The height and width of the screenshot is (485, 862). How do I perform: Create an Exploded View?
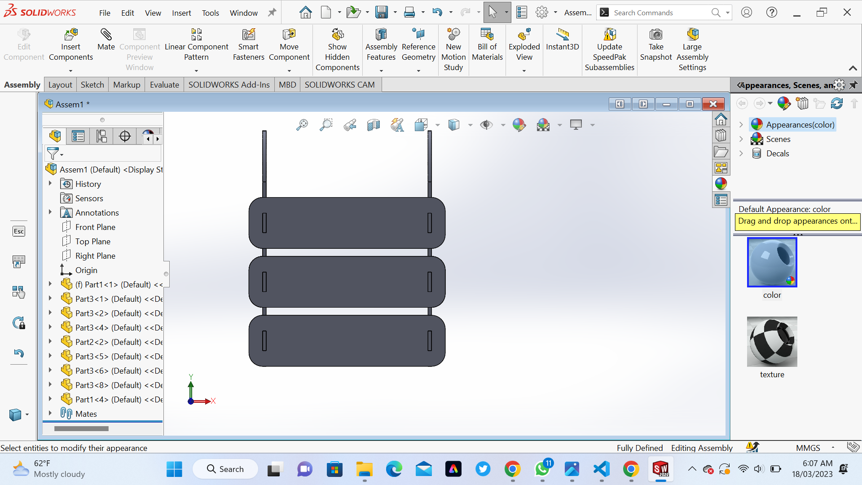pos(524,45)
